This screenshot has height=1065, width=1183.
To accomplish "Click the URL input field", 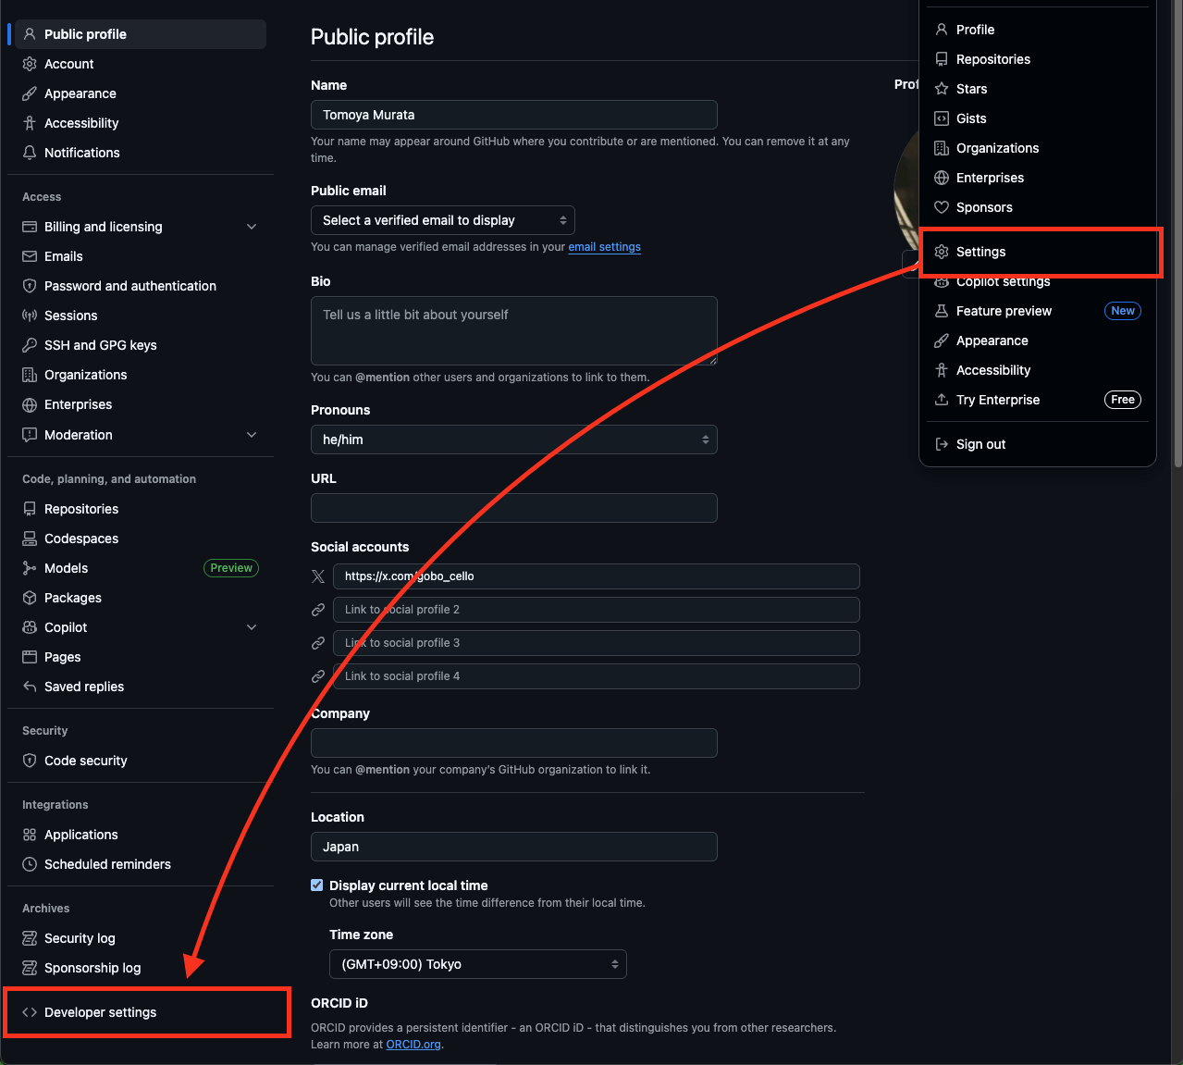I will point(514,508).
